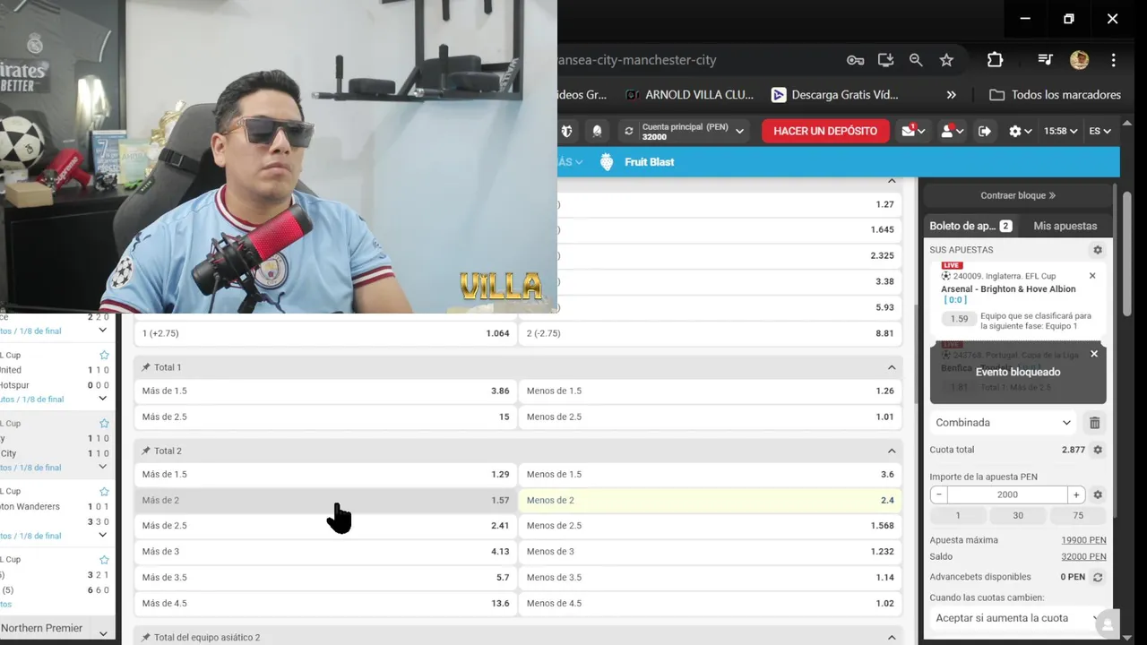Image resolution: width=1147 pixels, height=645 pixels.
Task: Select Total 2 Menos de 4.5 at 1.02
Action: 711,603
